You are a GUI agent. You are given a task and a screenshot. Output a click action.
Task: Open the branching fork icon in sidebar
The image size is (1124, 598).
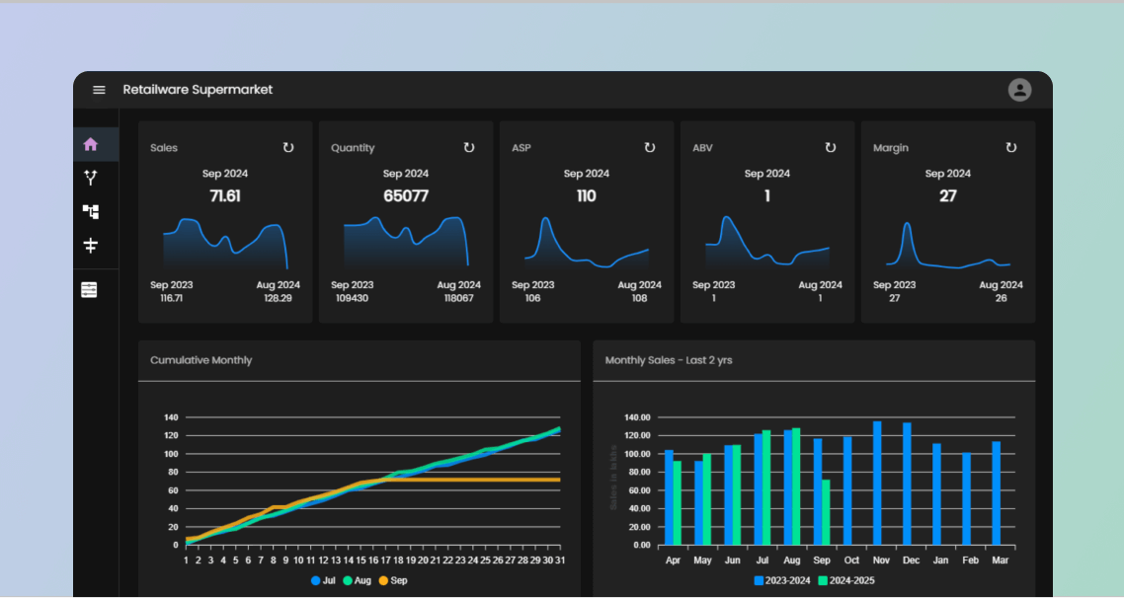coord(91,178)
